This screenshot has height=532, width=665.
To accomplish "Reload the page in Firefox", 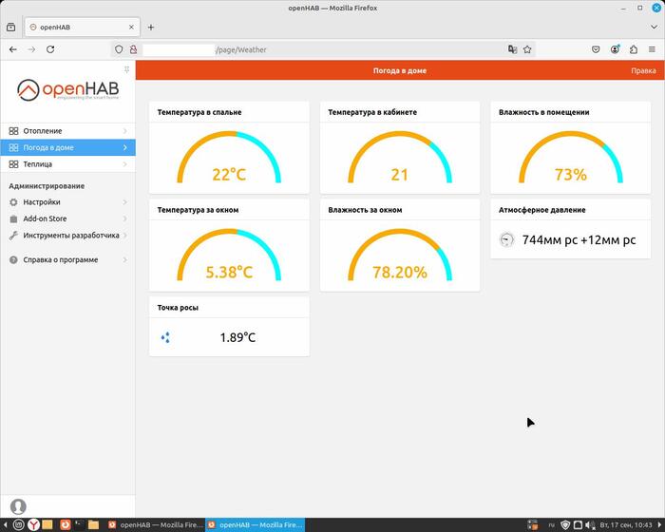I will [x=50, y=49].
